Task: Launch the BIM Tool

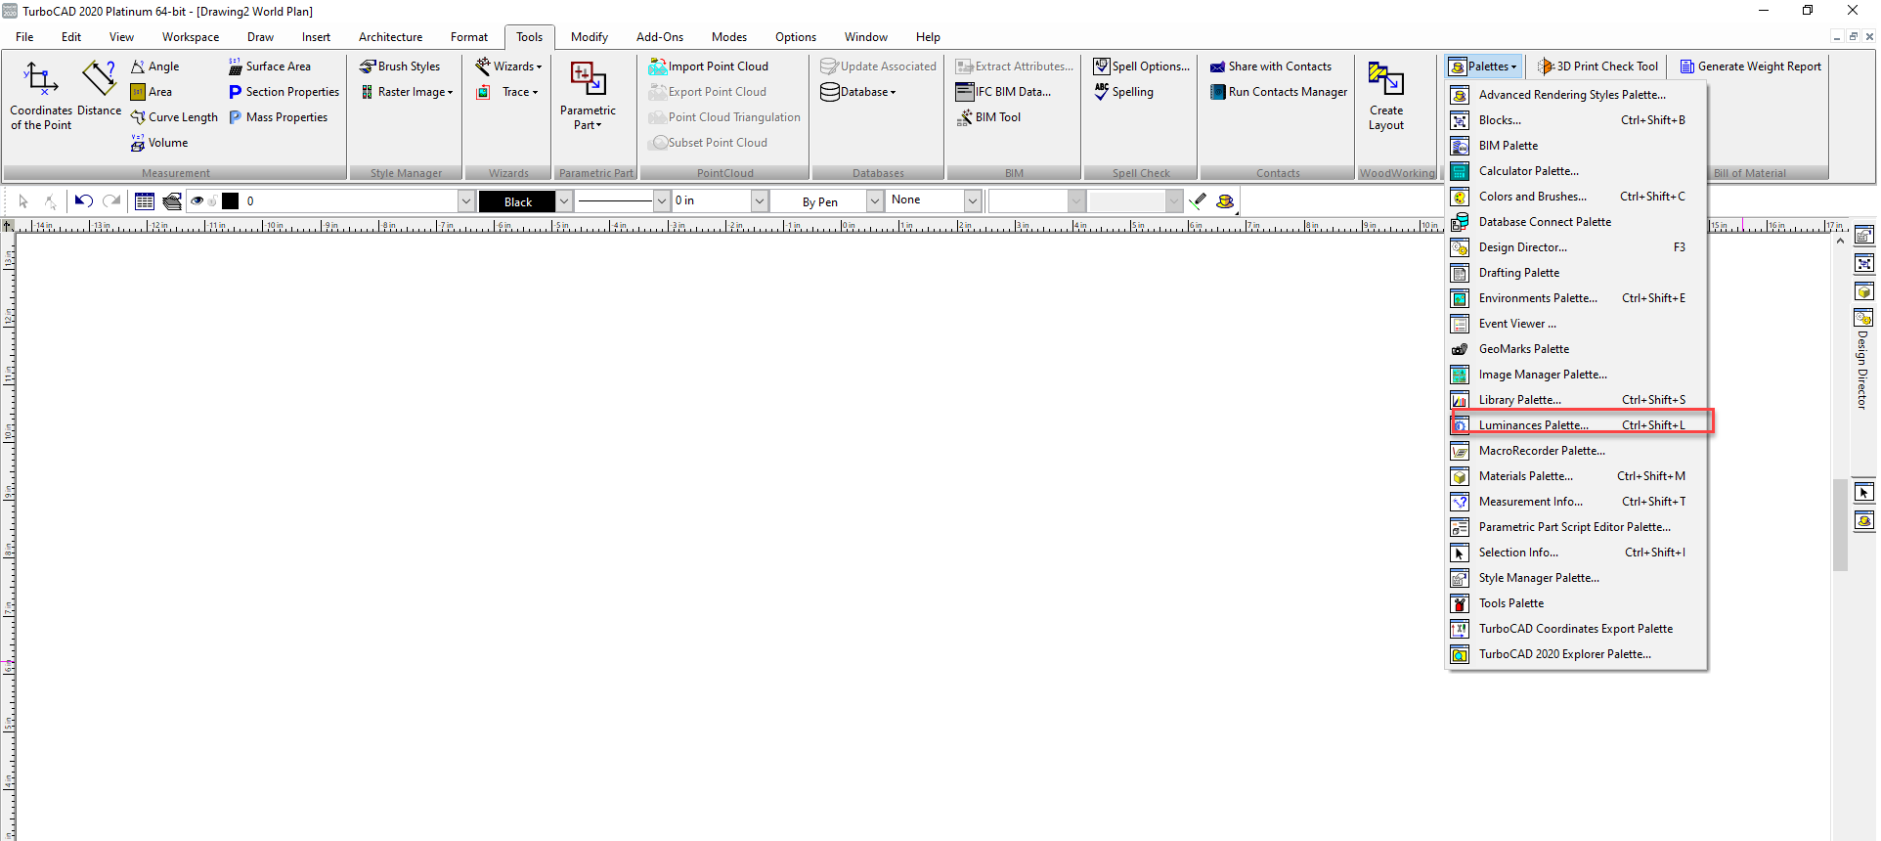Action: coord(988,117)
